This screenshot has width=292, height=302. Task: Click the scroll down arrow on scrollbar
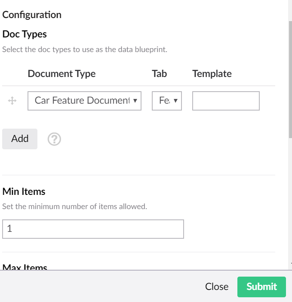pos(291,264)
